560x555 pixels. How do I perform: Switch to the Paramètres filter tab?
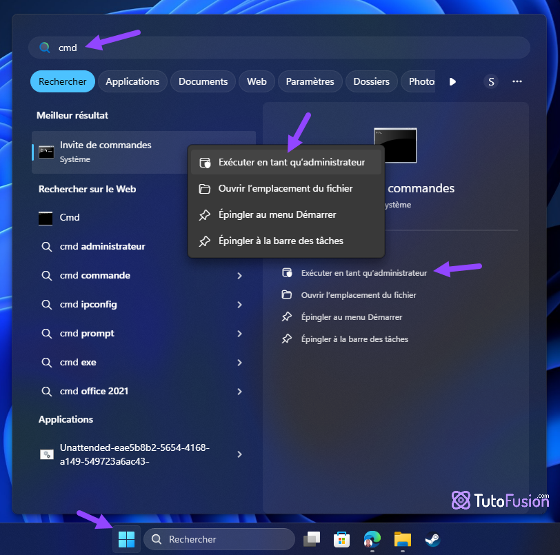point(310,81)
